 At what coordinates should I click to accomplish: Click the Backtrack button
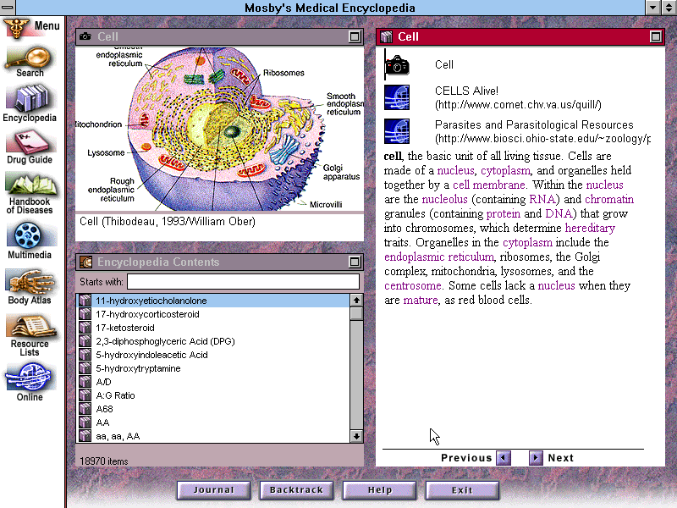coord(297,490)
